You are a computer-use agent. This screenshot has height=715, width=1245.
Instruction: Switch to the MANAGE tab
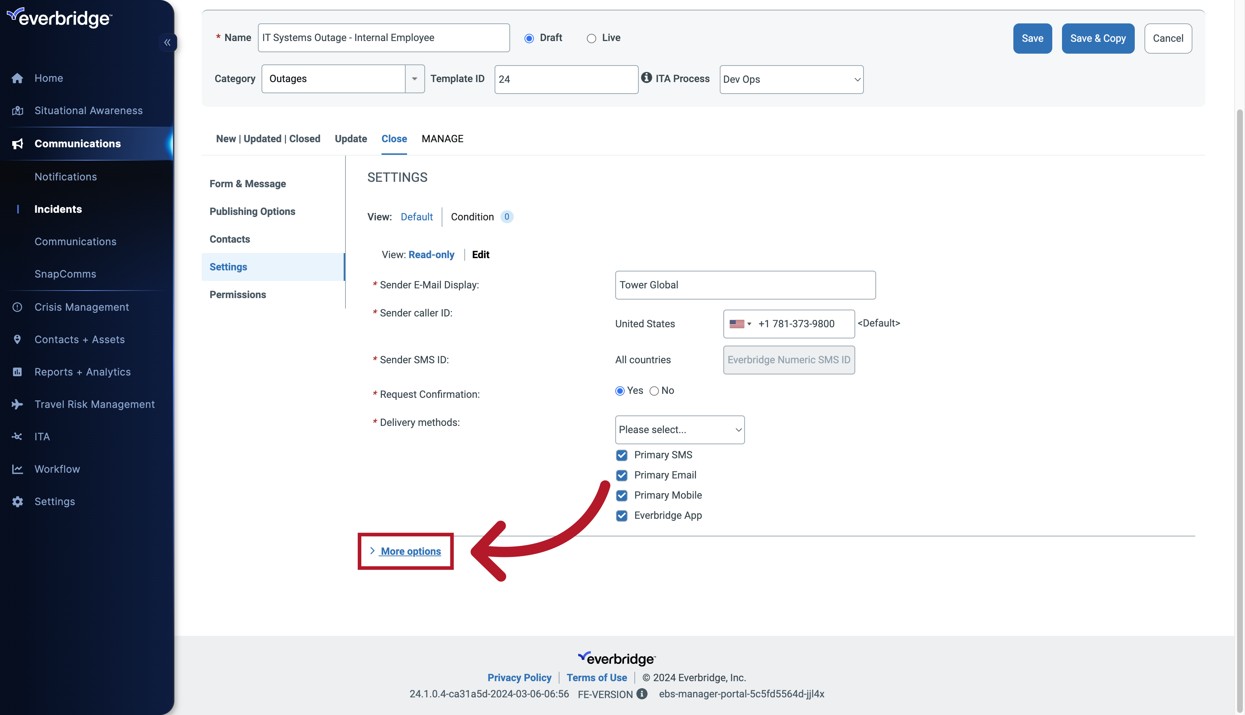point(442,138)
